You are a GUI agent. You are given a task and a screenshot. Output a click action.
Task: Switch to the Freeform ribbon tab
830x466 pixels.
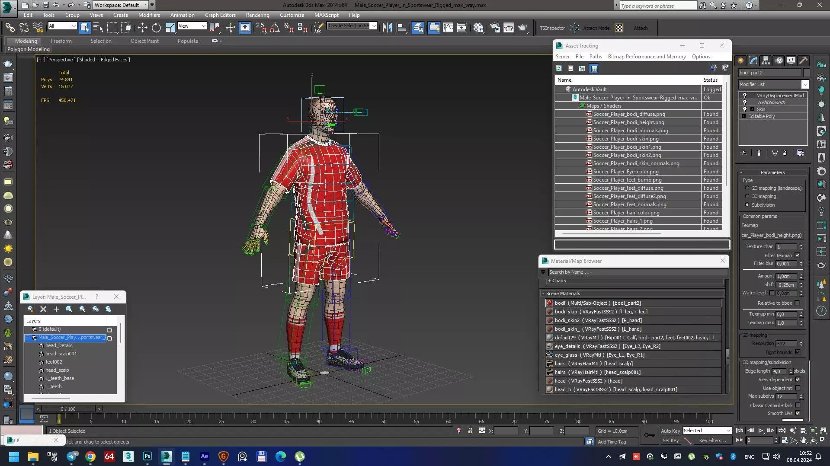tap(61, 41)
